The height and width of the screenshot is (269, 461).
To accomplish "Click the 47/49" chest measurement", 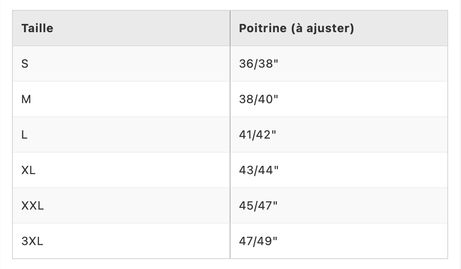I will 258,241.
